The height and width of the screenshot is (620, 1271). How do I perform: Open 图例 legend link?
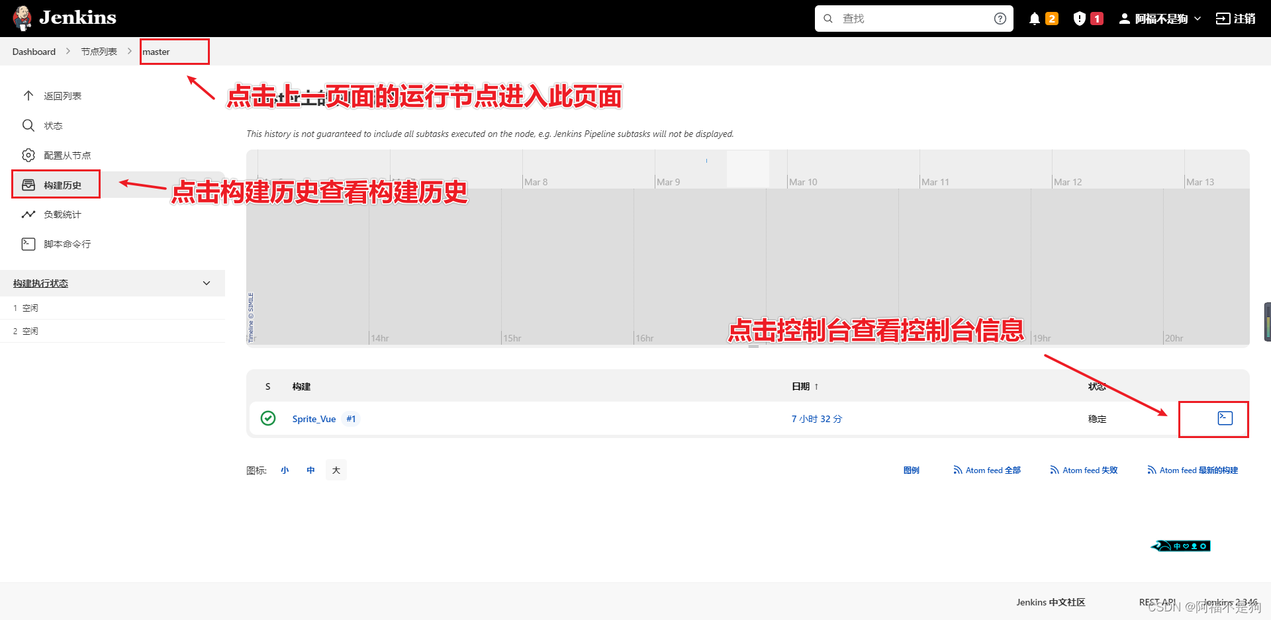[911, 470]
